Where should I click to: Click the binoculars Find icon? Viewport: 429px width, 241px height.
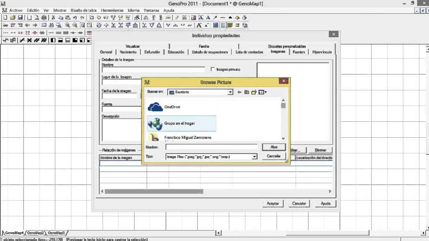tap(51, 25)
